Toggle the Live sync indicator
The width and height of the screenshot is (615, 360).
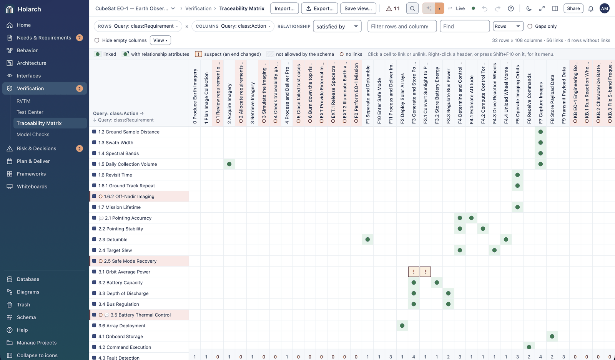[461, 8]
